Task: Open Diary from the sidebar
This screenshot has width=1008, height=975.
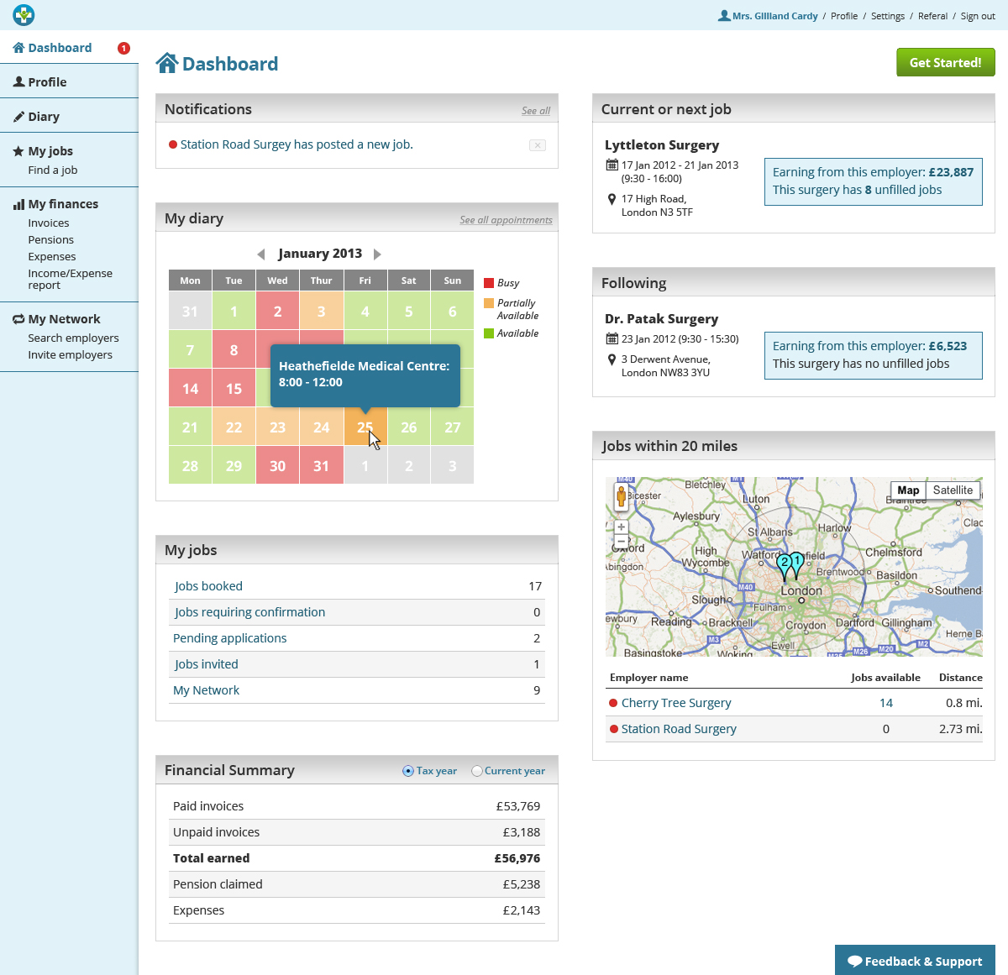Action: 44,117
